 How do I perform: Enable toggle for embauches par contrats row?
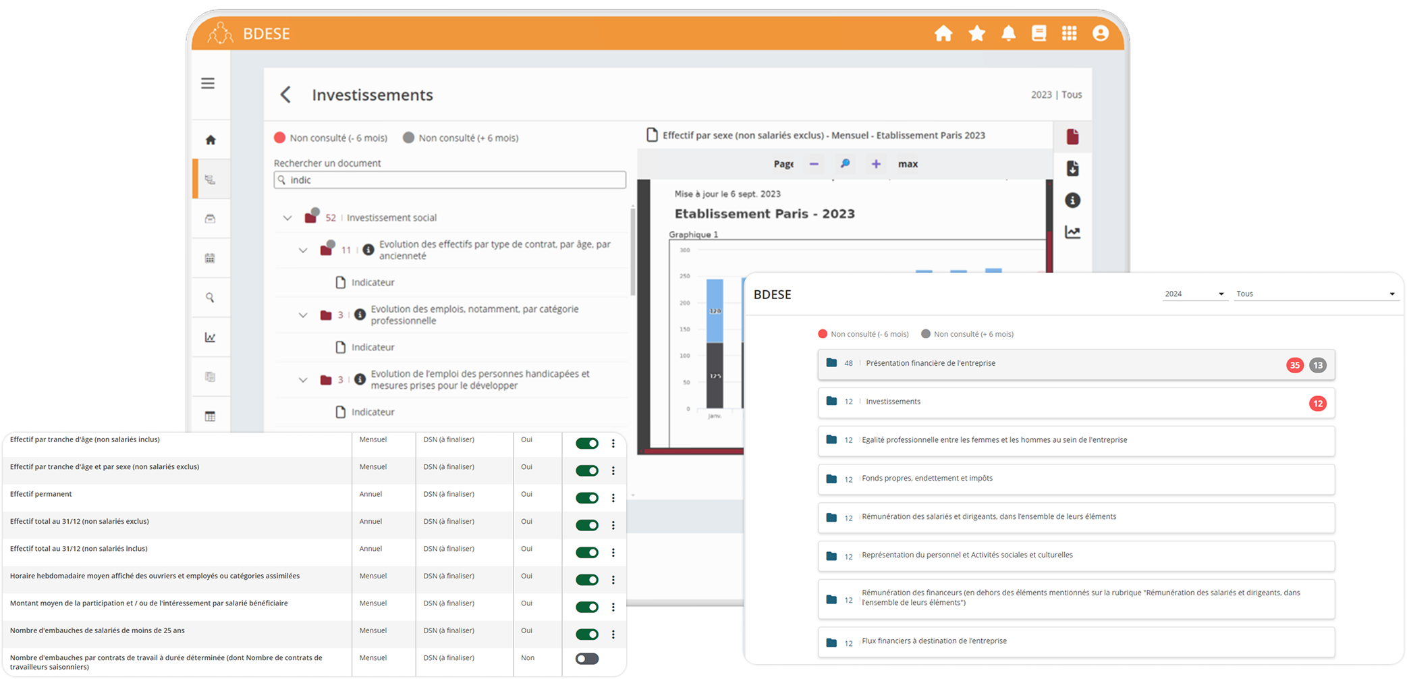pos(586,659)
